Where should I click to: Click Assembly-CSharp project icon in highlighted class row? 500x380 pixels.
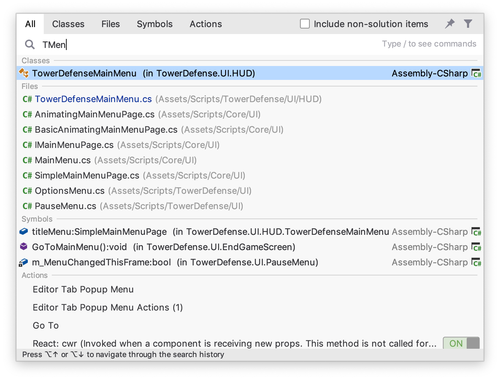click(x=476, y=73)
